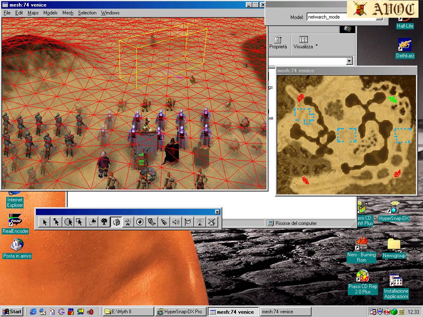Open the RealEncoder desktop shortcut

click(15, 224)
